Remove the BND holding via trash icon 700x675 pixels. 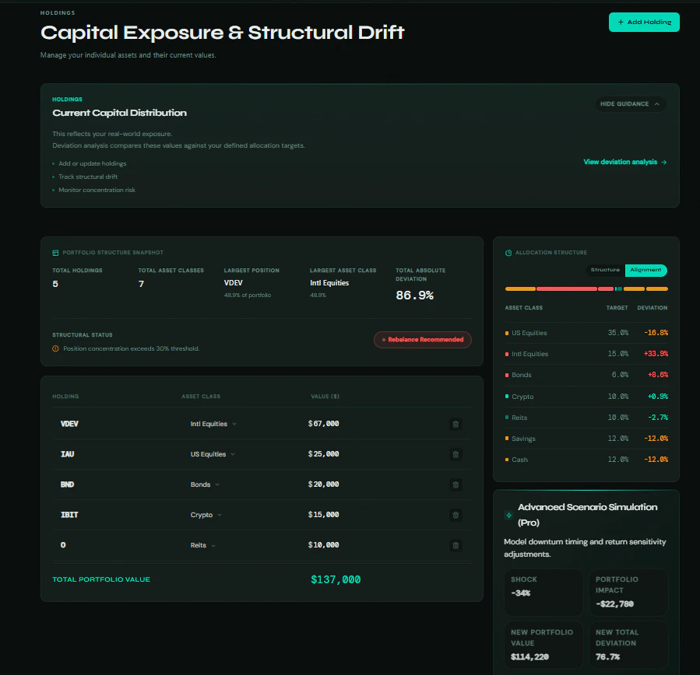pyautogui.click(x=456, y=484)
